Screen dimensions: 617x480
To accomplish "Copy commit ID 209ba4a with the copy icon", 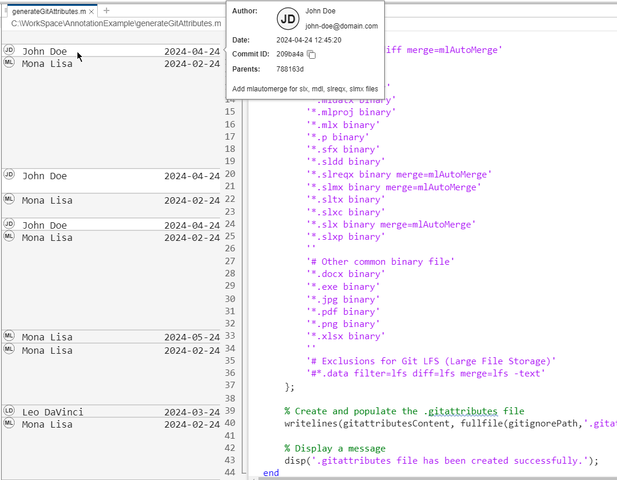I will pyautogui.click(x=311, y=54).
